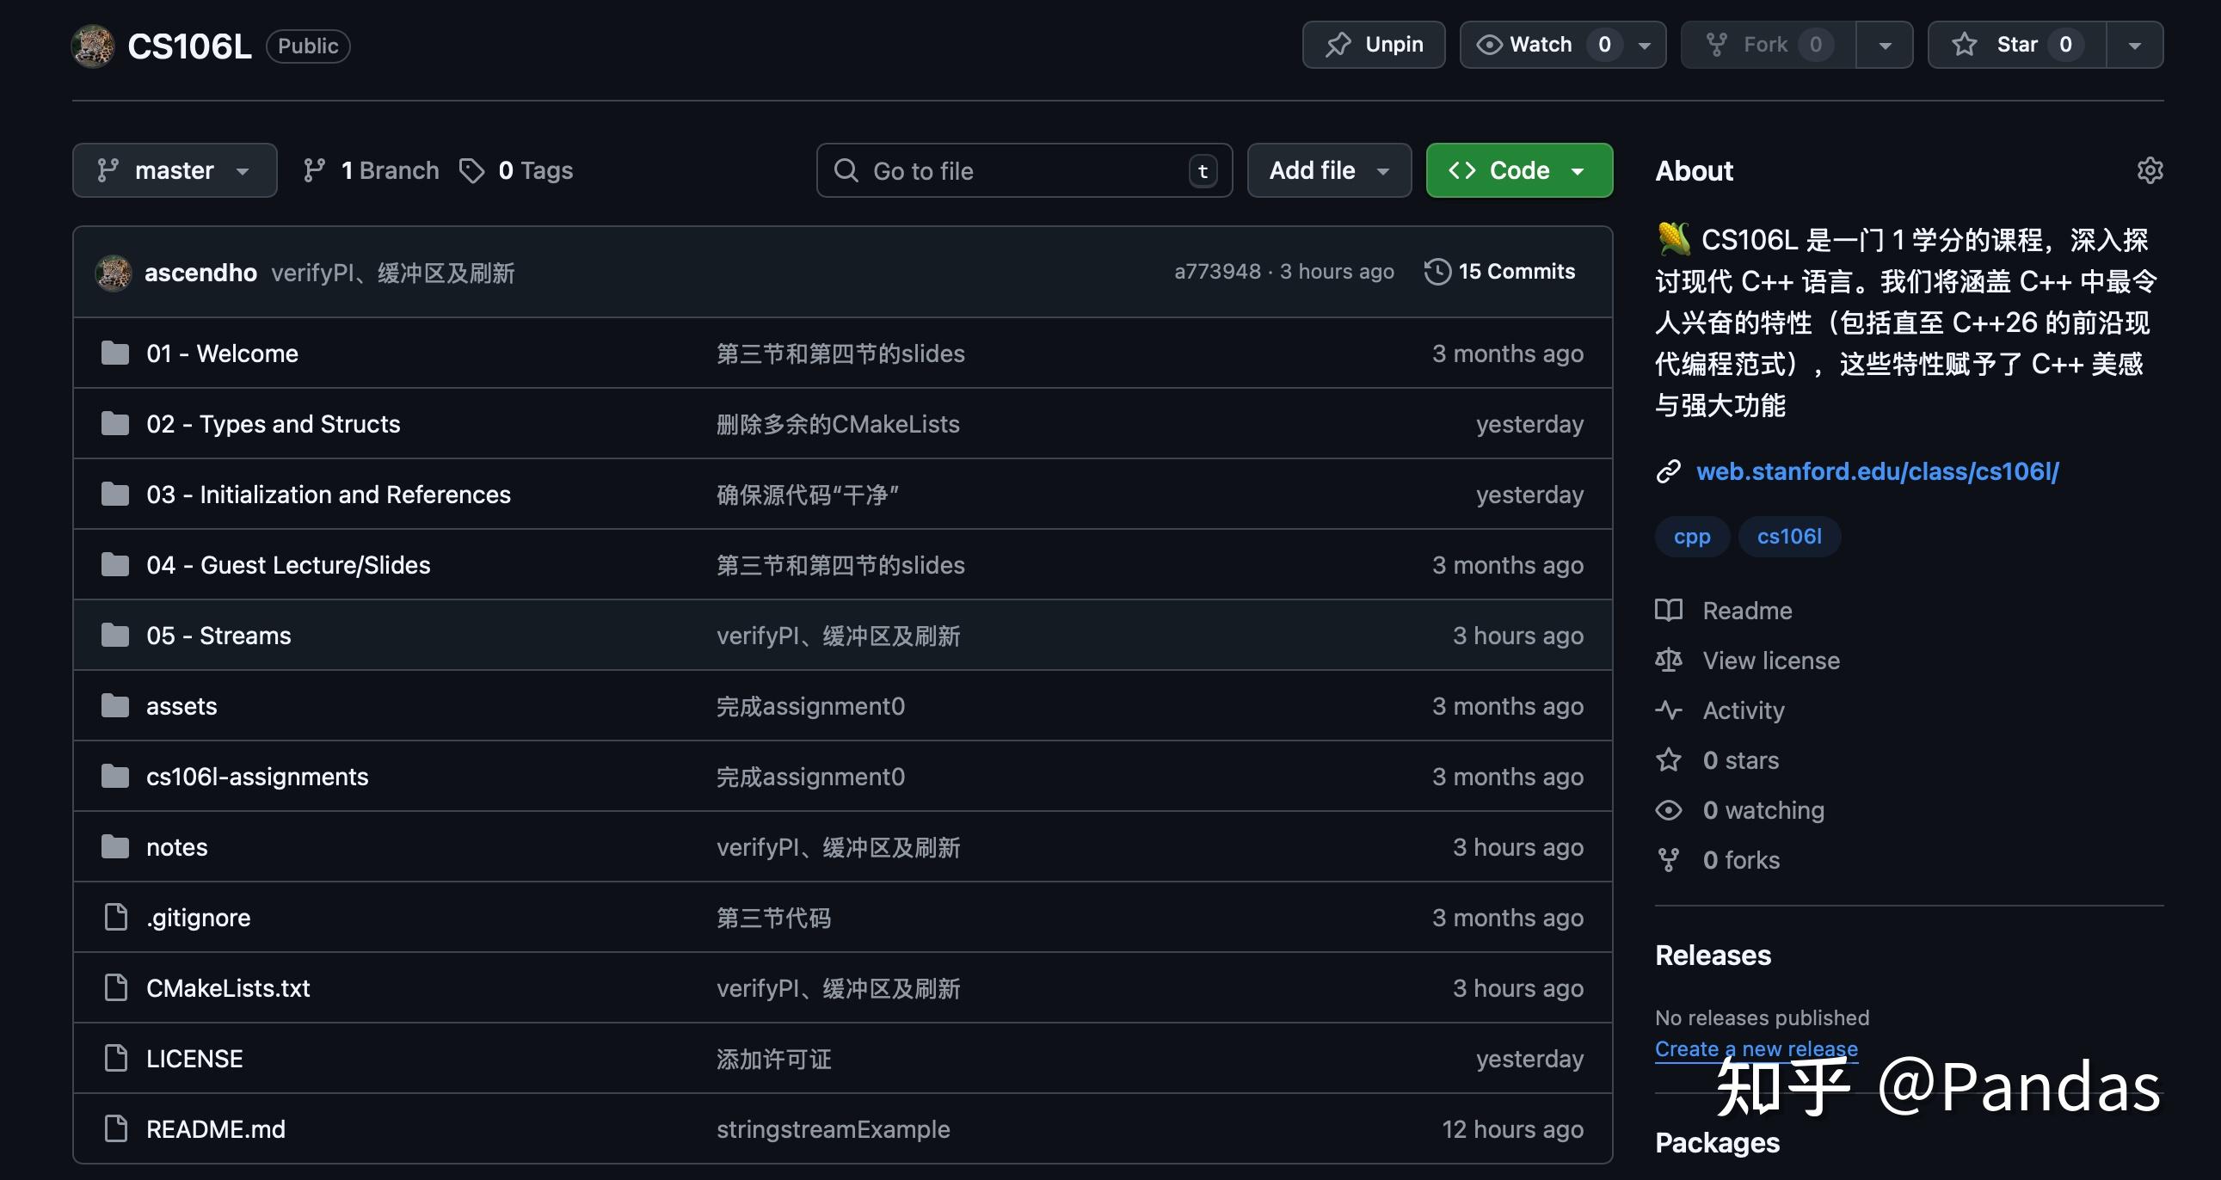This screenshot has width=2221, height=1180.
Task: Open the web.stanford.edu course link
Action: pyautogui.click(x=1877, y=471)
